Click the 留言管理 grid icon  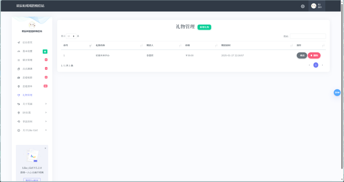coord(19,60)
